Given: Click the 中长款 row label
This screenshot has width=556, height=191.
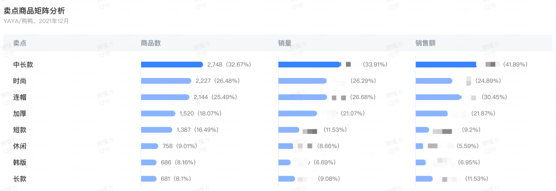Looking at the screenshot, I should tap(23, 65).
